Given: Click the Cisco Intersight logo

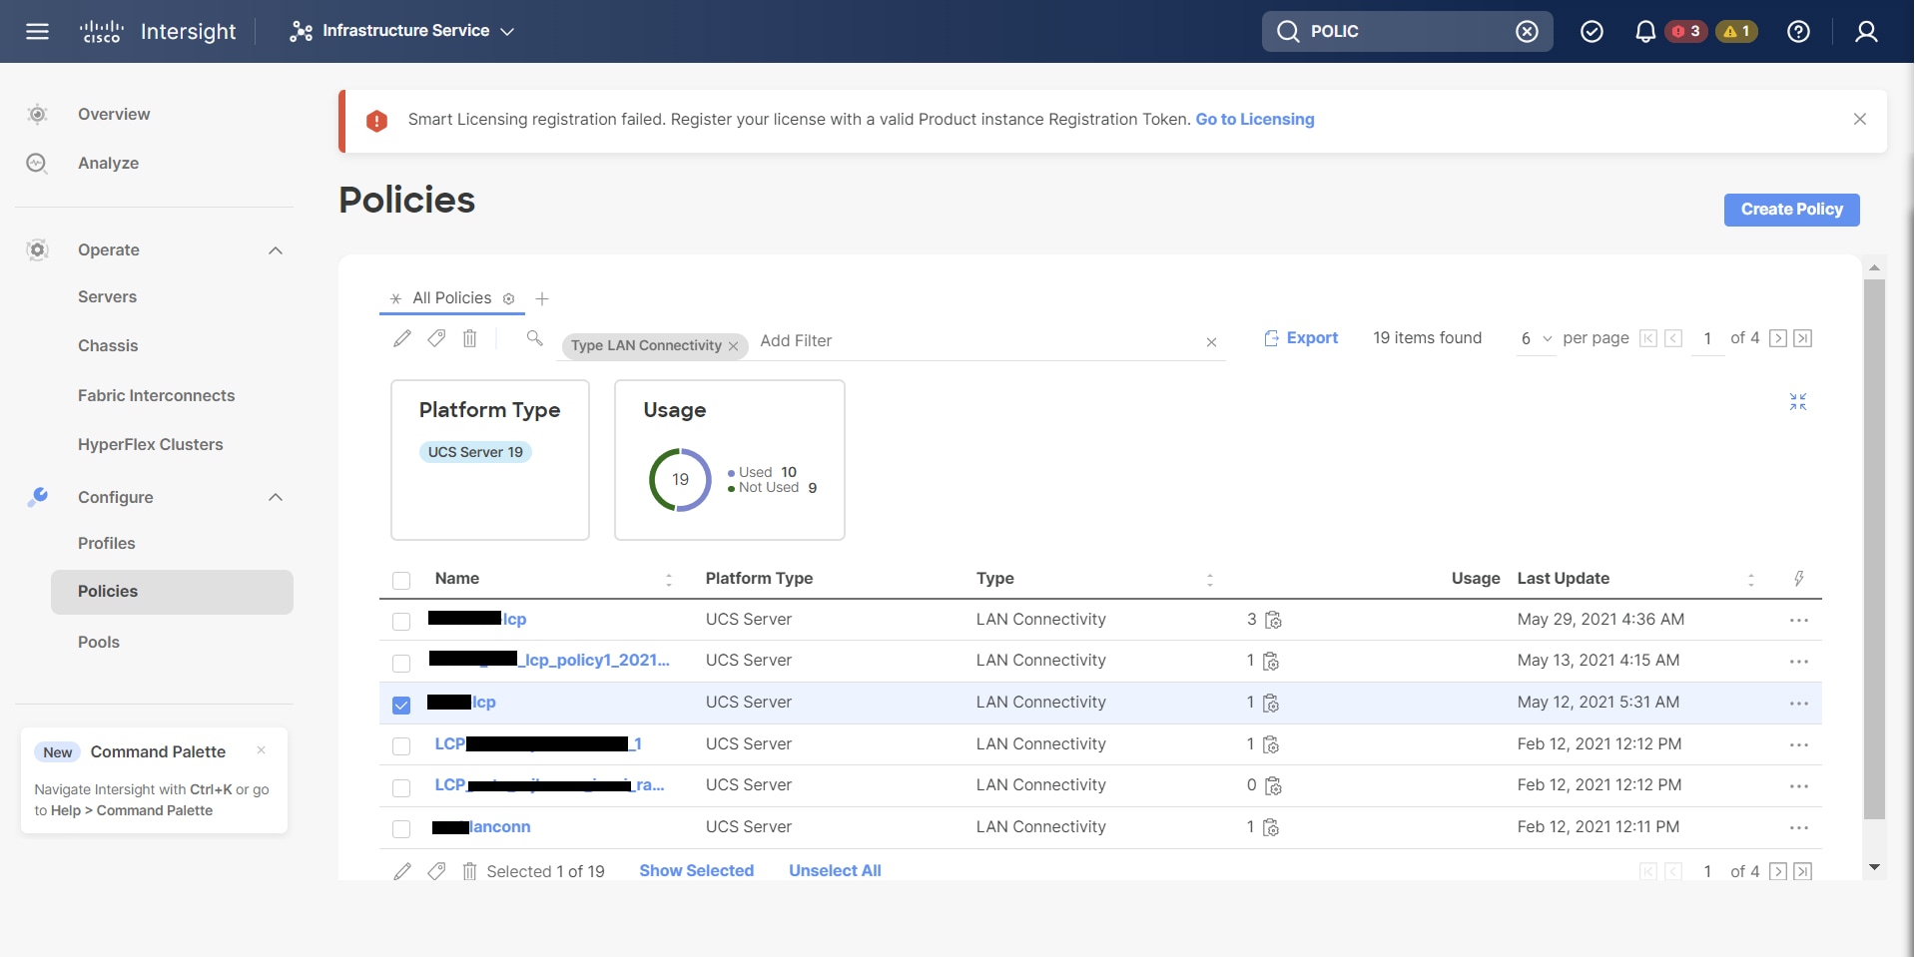Looking at the screenshot, I should (158, 31).
